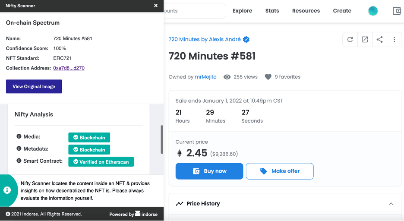Click the On-chain Spectrum heading
This screenshot has width=404, height=221.
[x=33, y=23]
